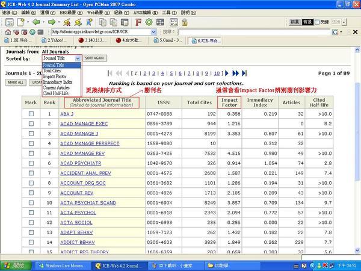Switch to tab 2.Yahoo!
The width and height of the screenshot is (361, 271).
click(x=55, y=40)
